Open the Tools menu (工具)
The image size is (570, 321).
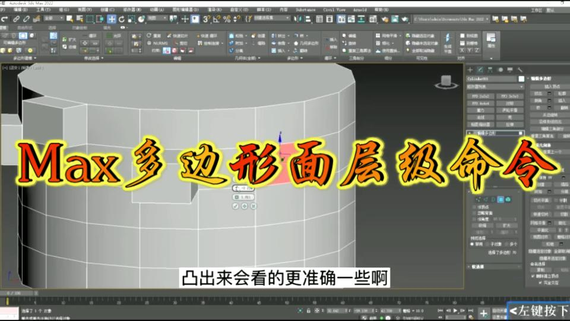[43, 10]
